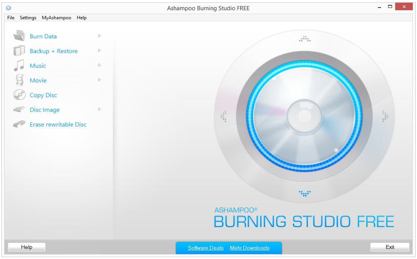Open the File menu
Image resolution: width=417 pixels, height=259 pixels.
[x=11, y=18]
